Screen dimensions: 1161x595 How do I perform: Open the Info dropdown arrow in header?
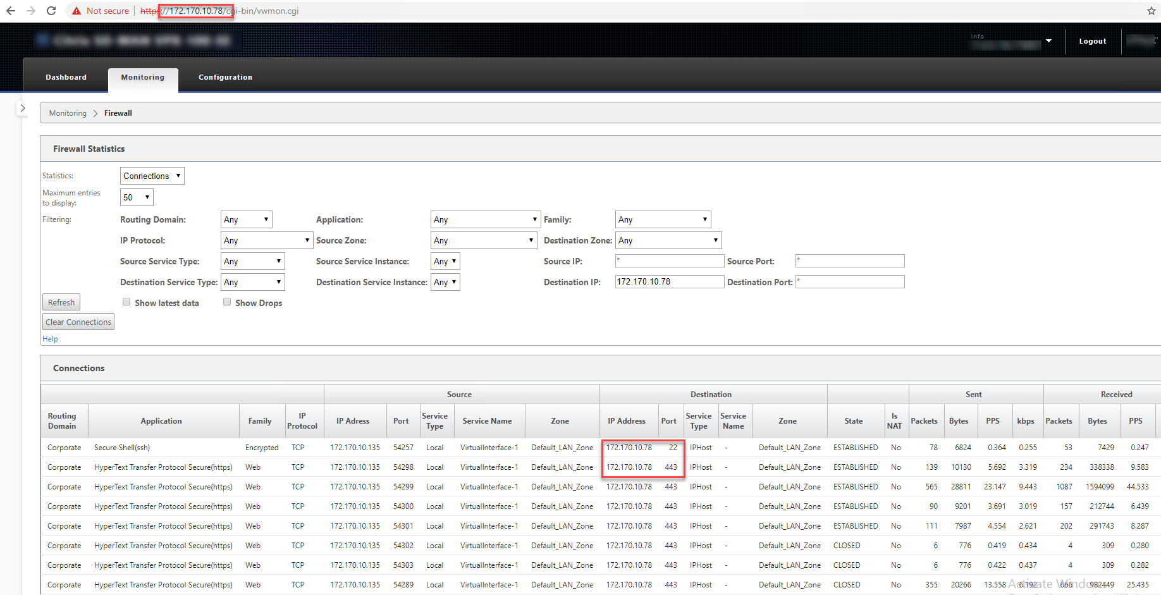(1048, 41)
